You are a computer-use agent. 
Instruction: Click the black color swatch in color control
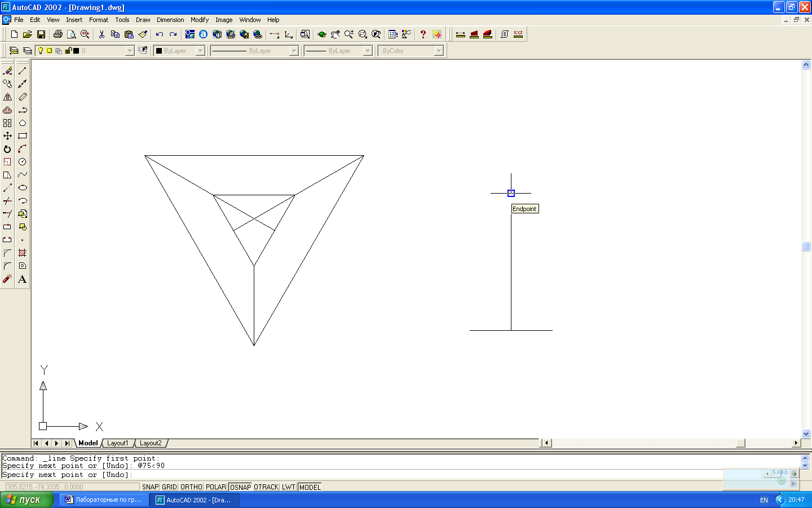click(159, 51)
